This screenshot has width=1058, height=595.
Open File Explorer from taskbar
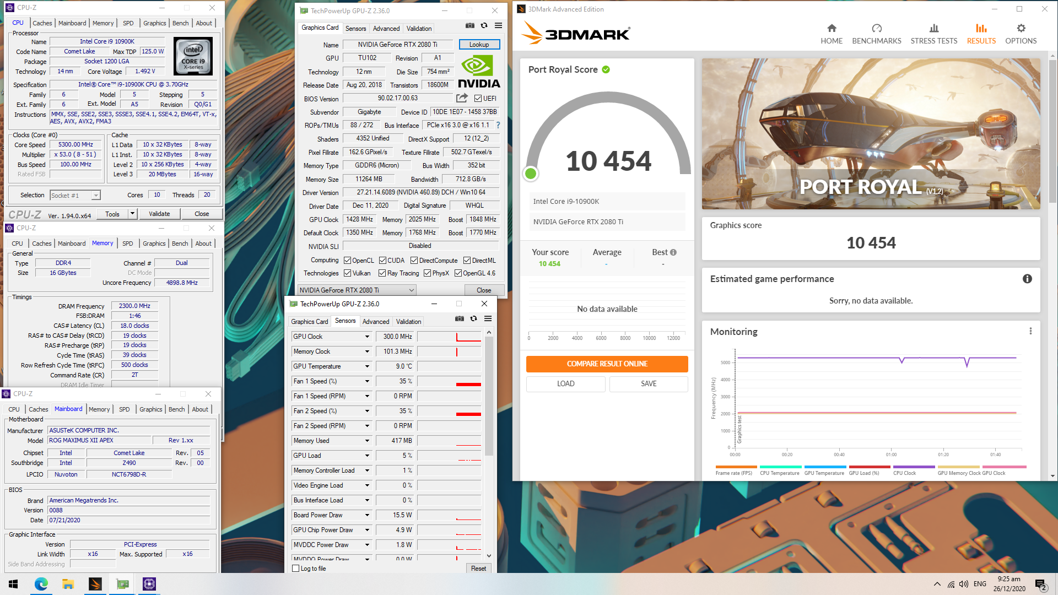tap(68, 584)
